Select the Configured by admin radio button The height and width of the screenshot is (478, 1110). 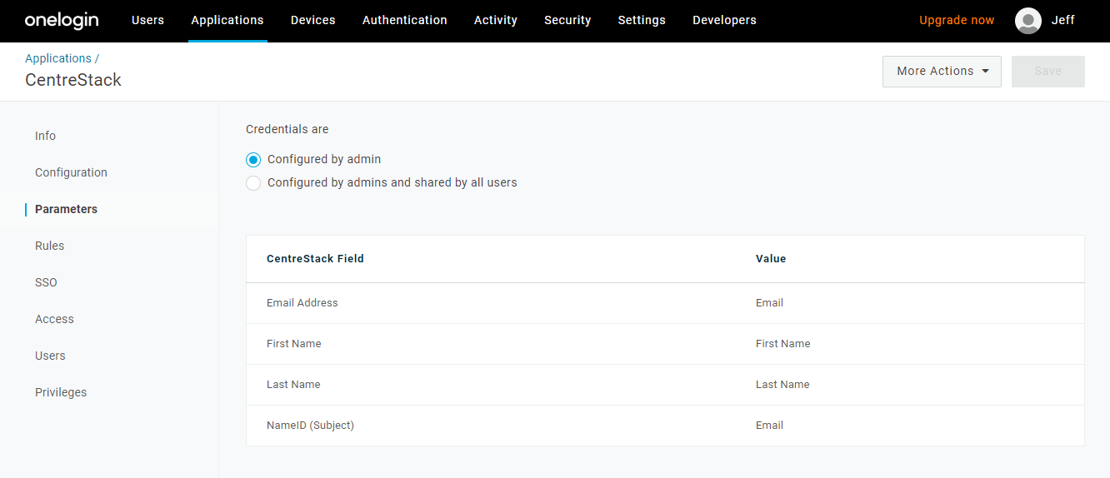[253, 160]
